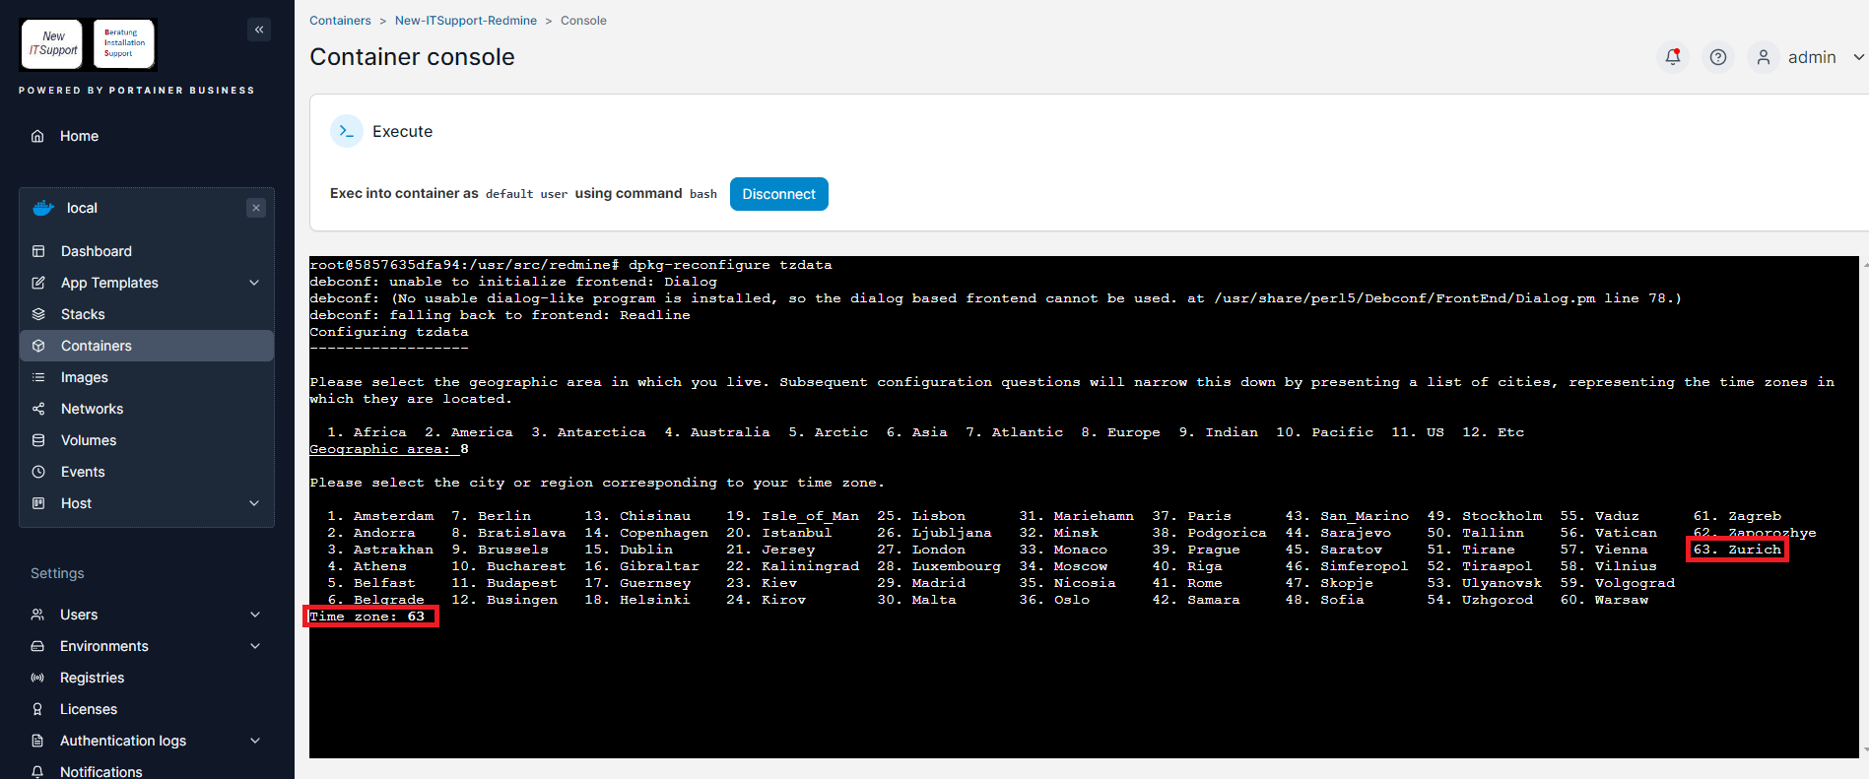Collapse the sidebar with double-chevron icon
This screenshot has width=1869, height=779.
tap(259, 30)
